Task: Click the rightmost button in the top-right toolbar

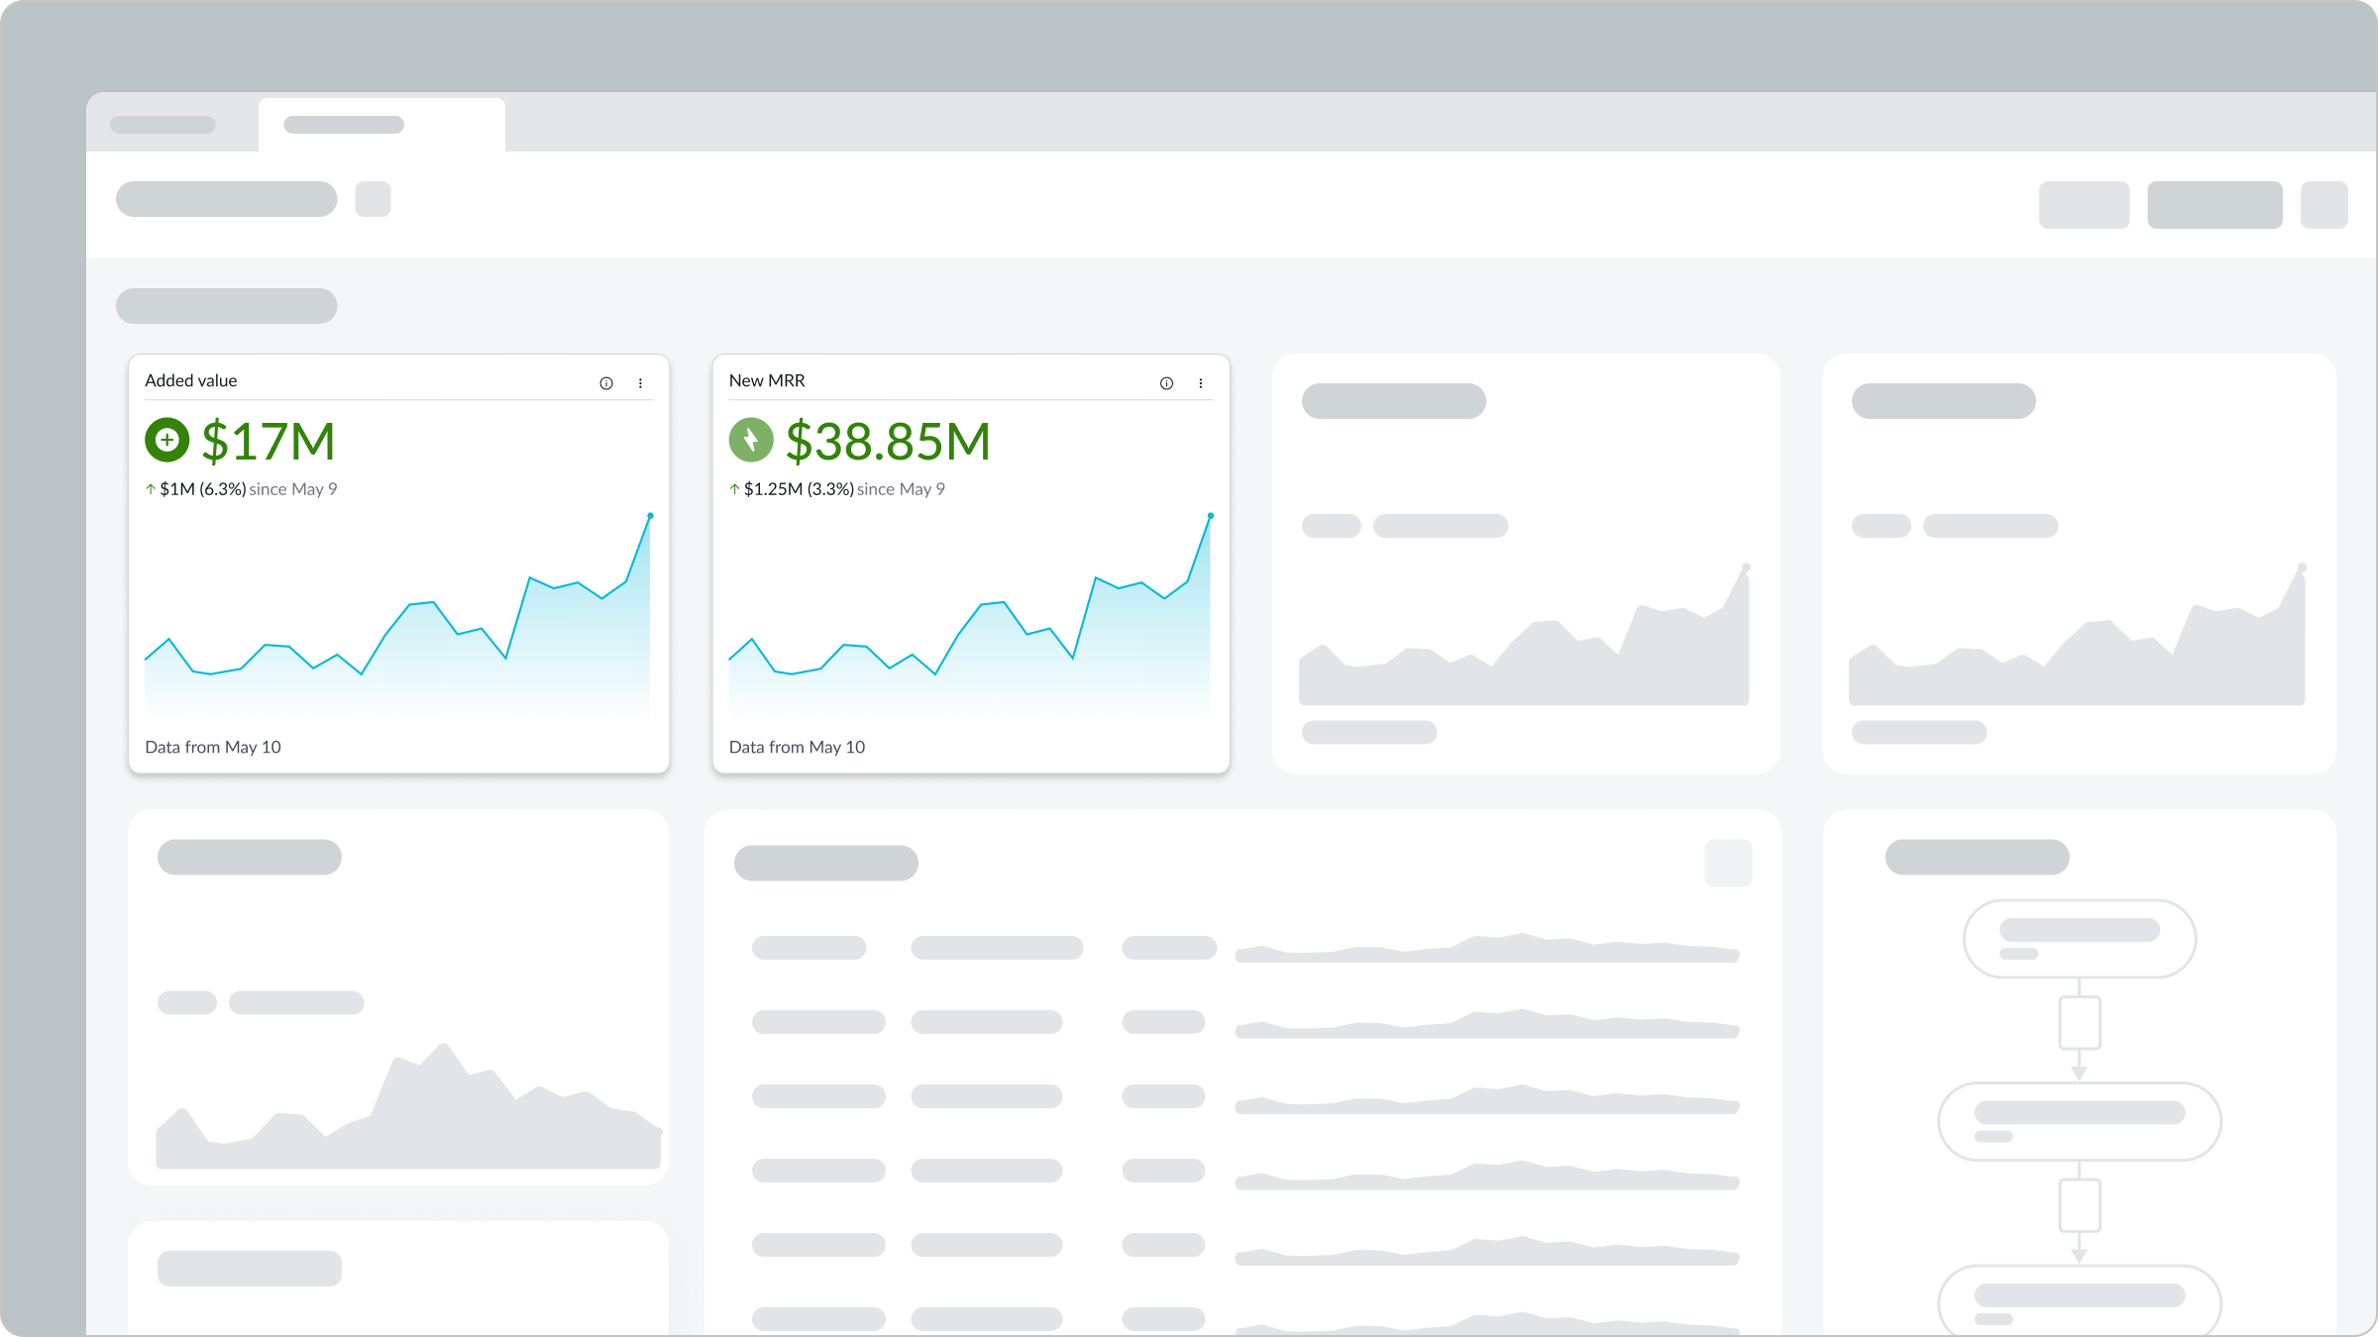Action: pos(2324,205)
